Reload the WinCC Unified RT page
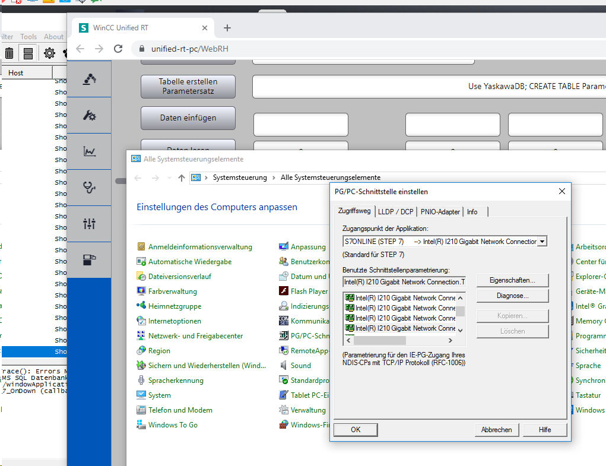 point(118,49)
